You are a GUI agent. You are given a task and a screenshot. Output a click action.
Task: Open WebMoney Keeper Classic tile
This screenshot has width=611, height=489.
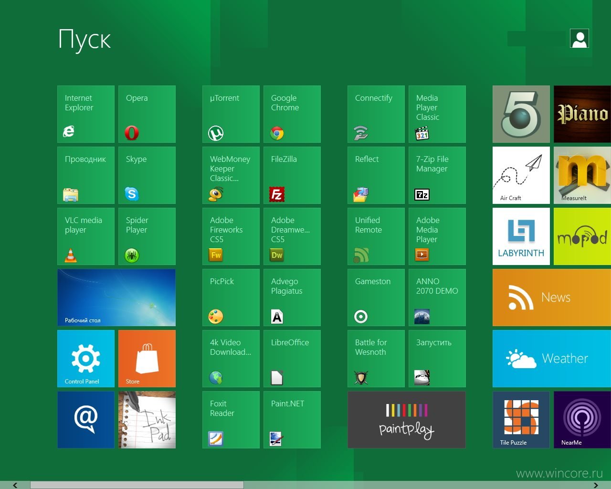[x=231, y=175]
